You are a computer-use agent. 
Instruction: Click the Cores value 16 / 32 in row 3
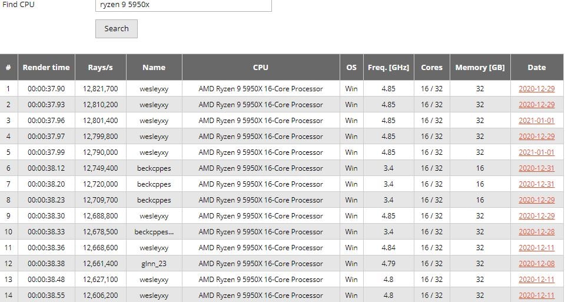(432, 121)
